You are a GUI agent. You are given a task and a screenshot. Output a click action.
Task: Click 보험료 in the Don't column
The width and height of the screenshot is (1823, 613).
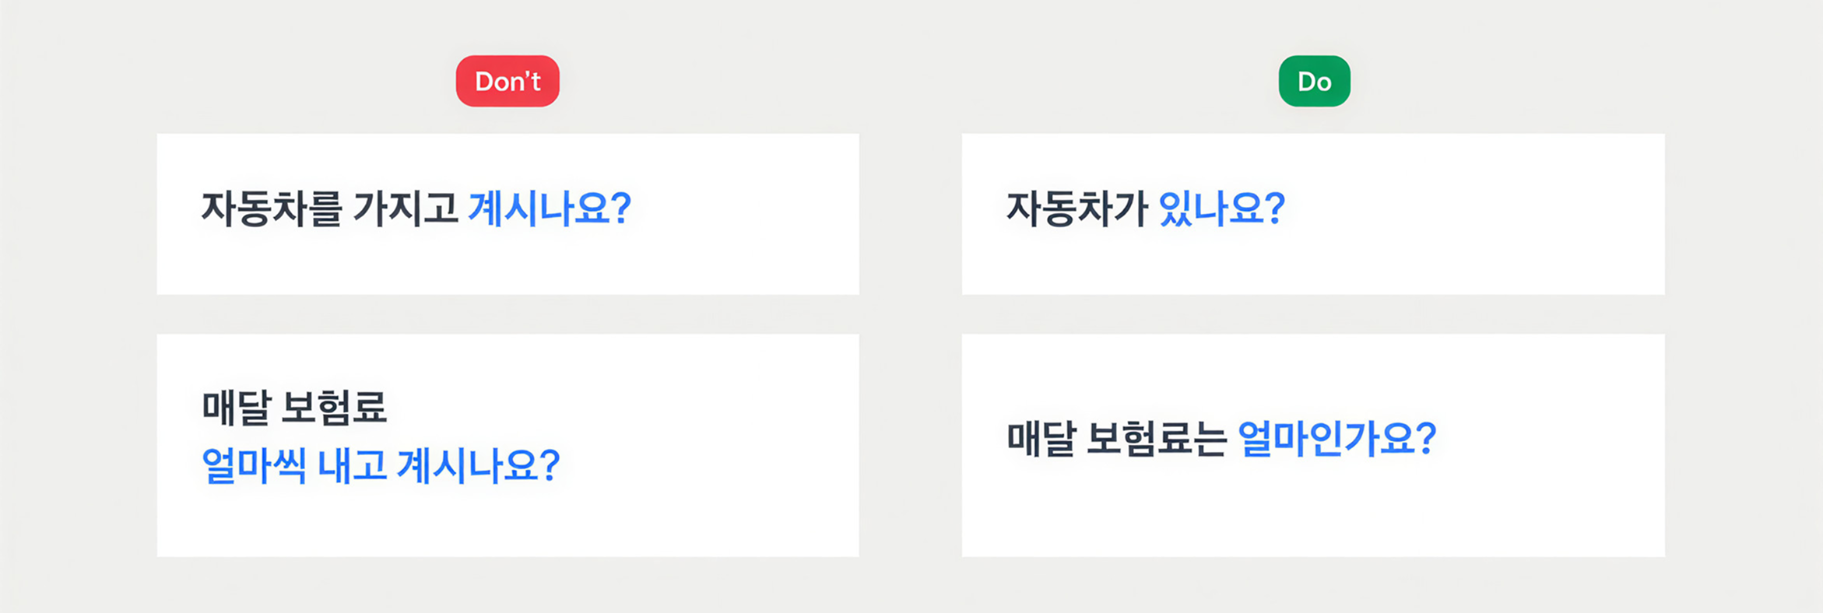pyautogui.click(x=334, y=407)
